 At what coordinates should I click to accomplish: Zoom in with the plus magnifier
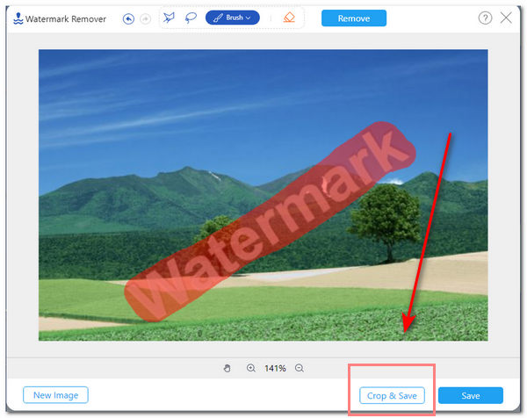tap(251, 368)
